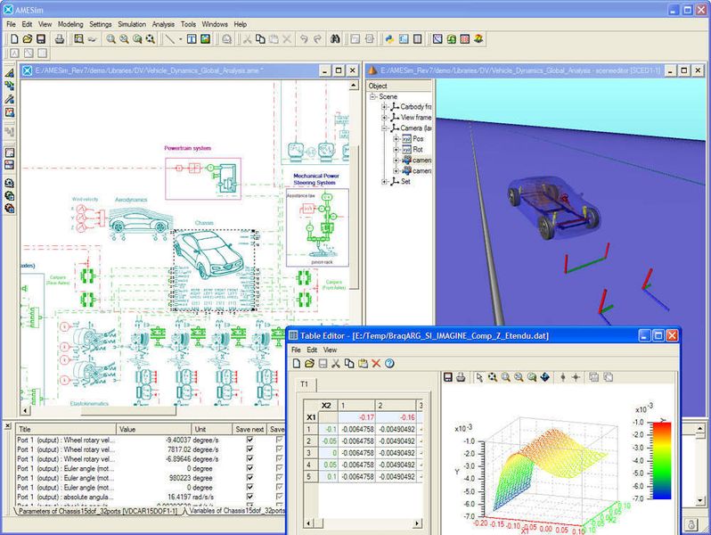Click the first zoom magnifier icon in main toolbar

110,39
